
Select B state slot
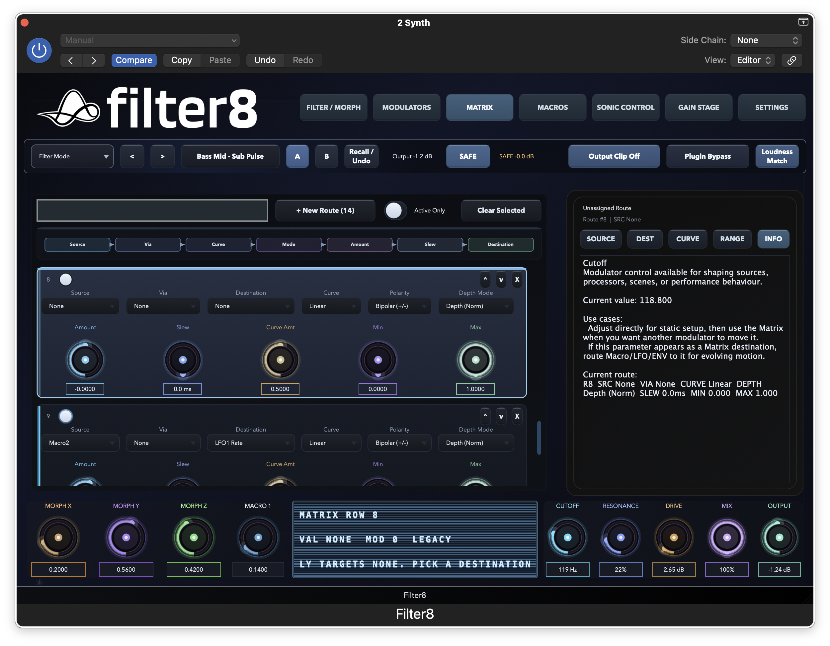point(326,157)
